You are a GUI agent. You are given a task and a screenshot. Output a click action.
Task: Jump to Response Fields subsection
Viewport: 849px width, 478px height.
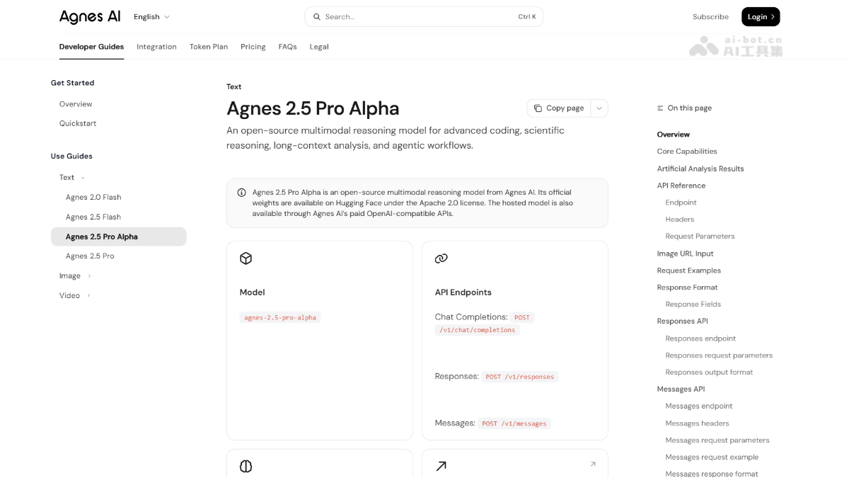[x=693, y=305]
